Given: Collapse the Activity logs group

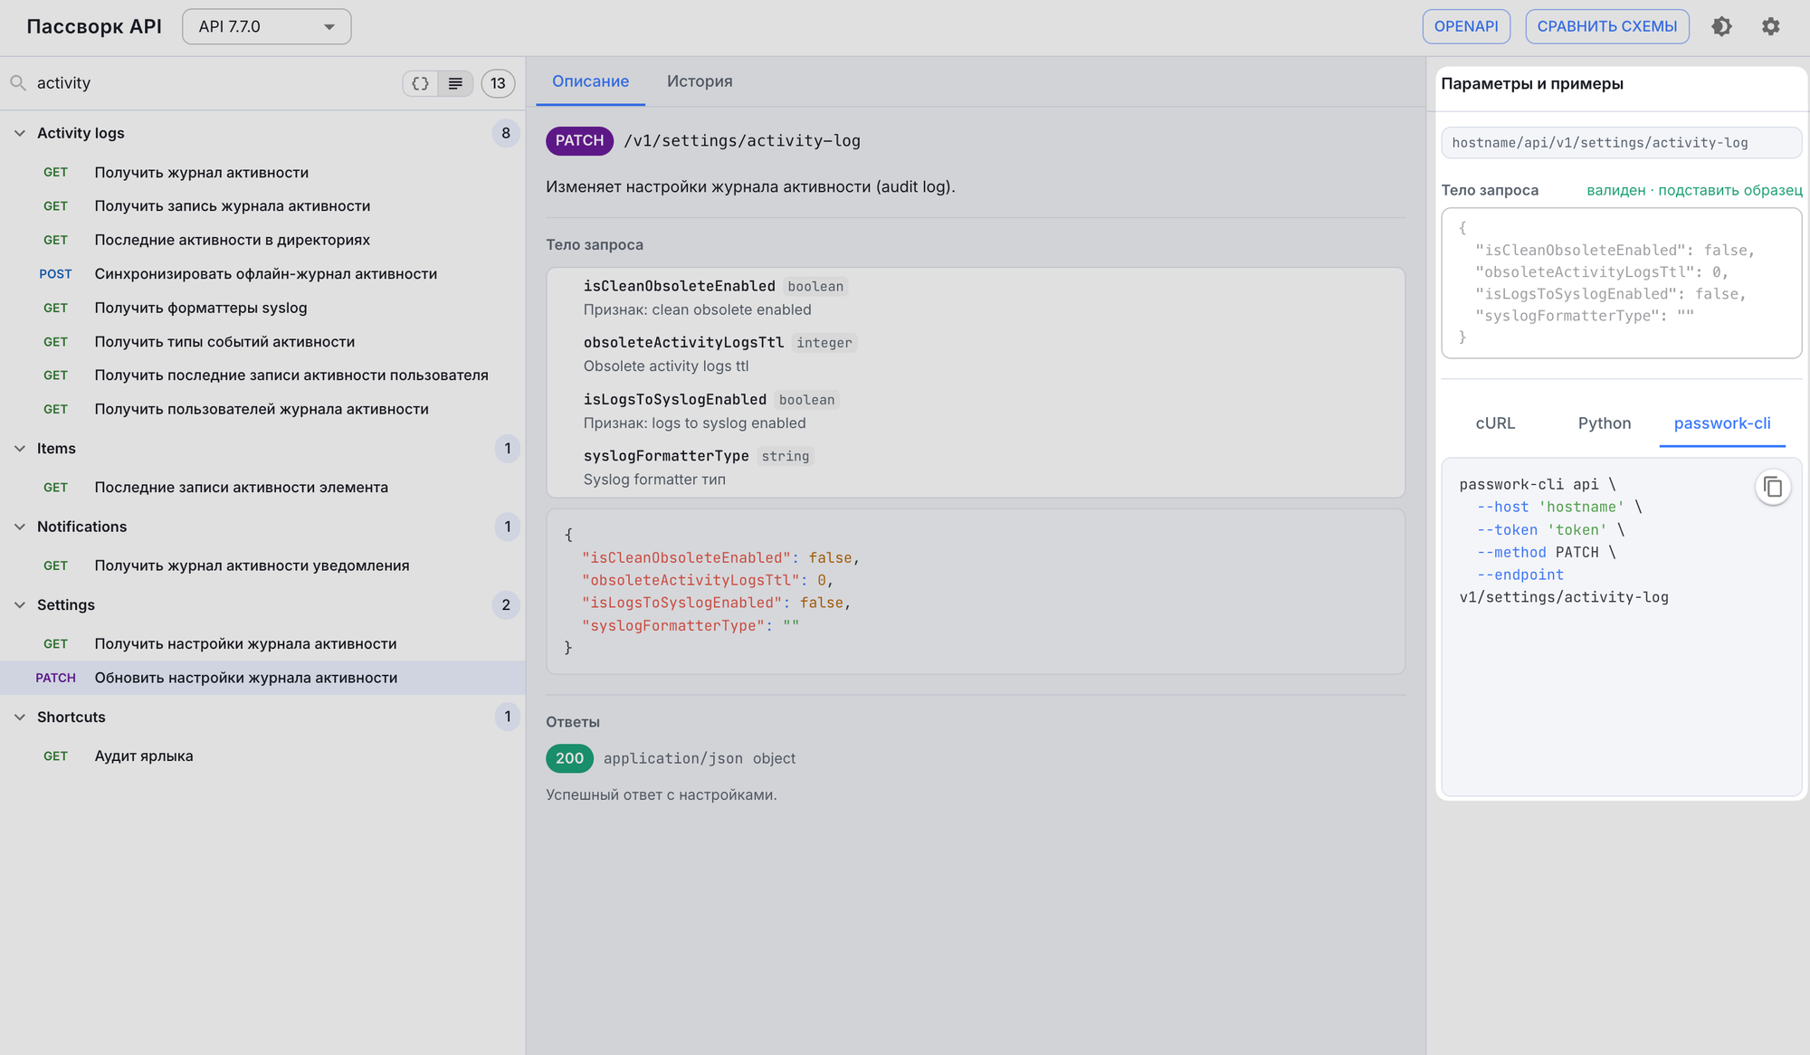Looking at the screenshot, I should (x=20, y=133).
